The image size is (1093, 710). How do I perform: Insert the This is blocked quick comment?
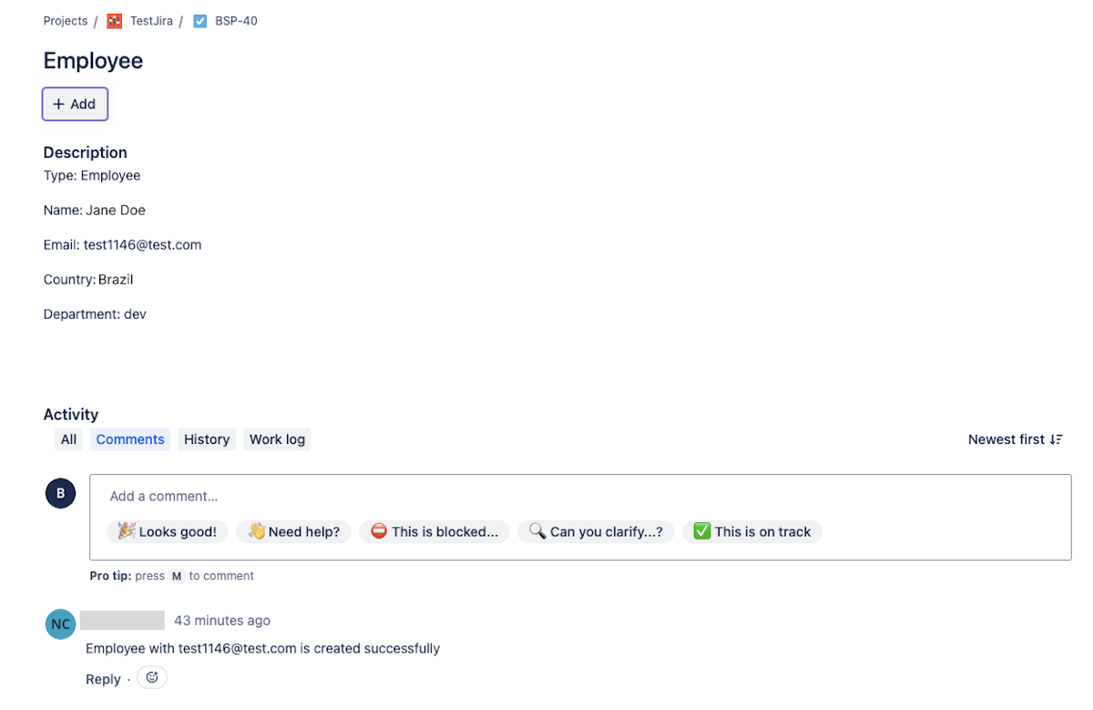(x=434, y=531)
